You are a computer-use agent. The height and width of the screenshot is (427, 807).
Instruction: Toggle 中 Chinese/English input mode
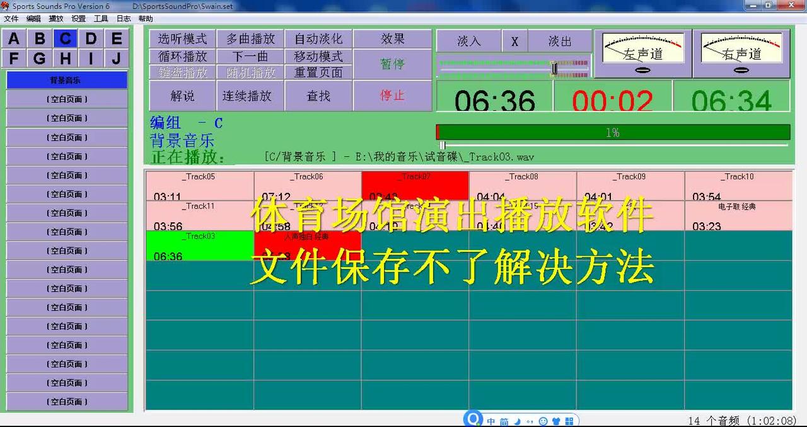point(491,420)
